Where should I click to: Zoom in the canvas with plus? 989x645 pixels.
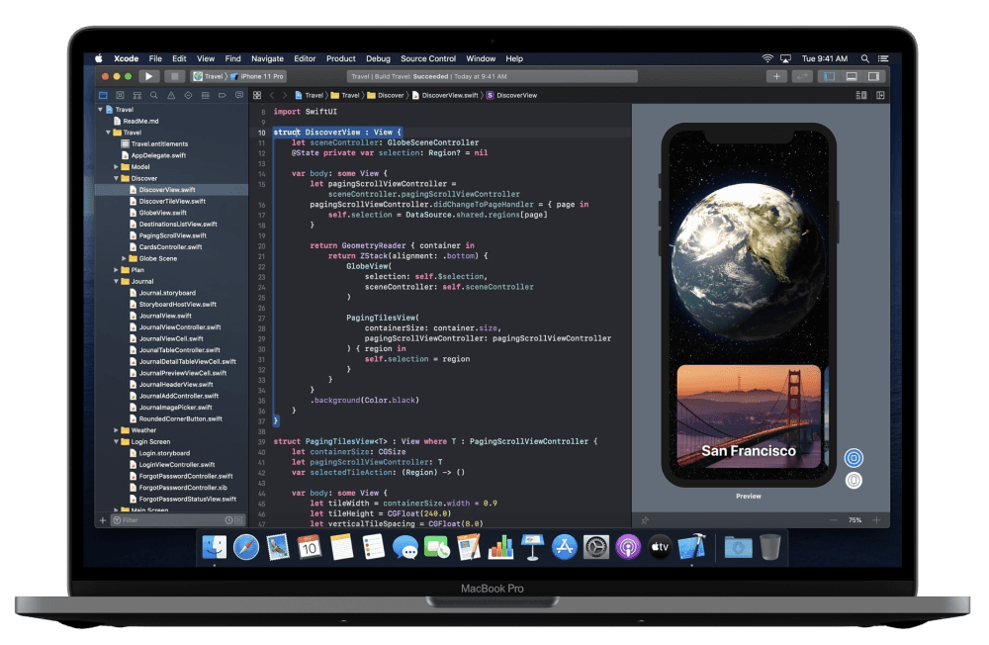876,520
